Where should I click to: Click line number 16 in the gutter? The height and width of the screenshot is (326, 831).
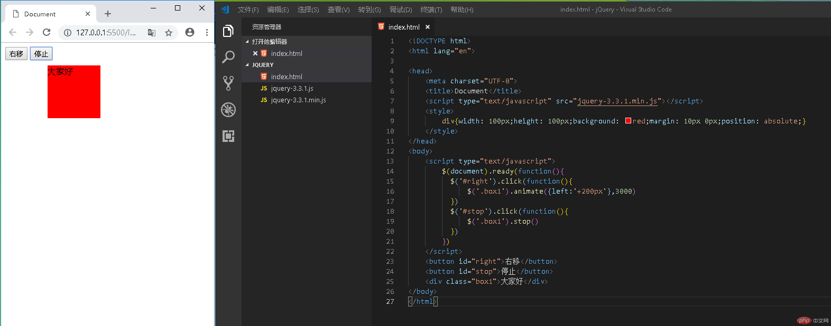coord(390,191)
